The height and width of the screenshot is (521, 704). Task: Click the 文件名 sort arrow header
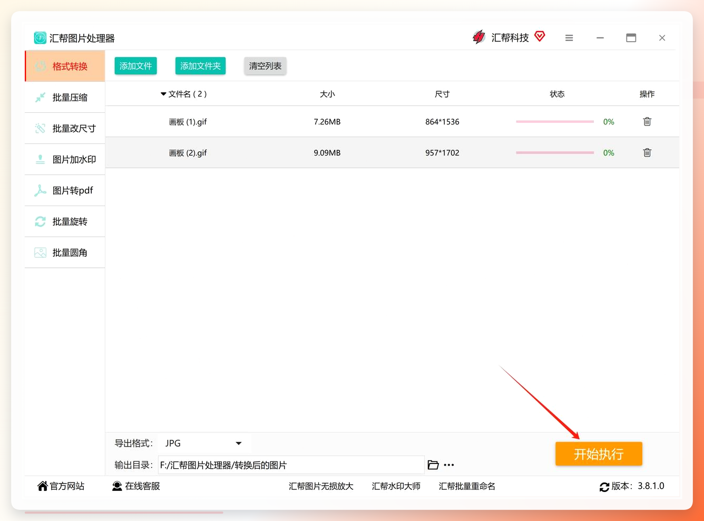coord(163,94)
